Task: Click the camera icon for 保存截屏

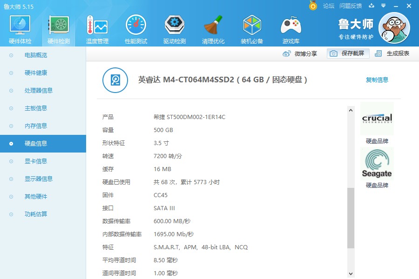Action: [333, 53]
